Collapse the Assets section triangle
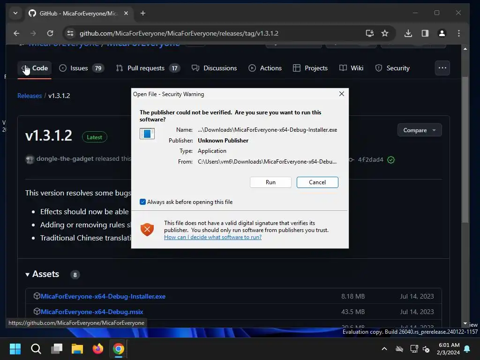Screen dimensions: 480x360 [x=28, y=275]
